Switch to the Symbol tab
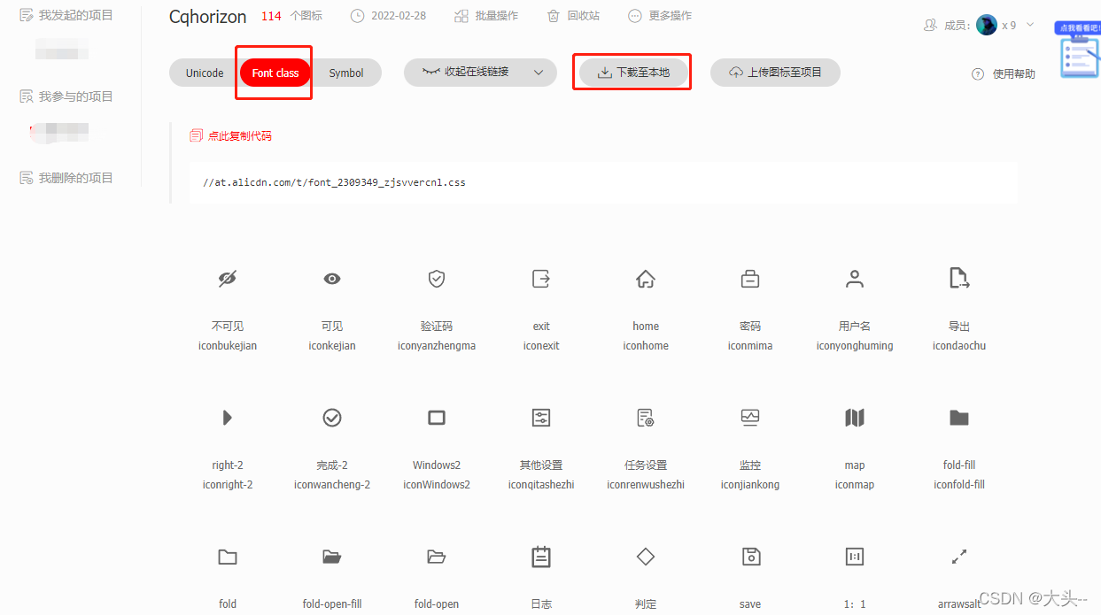 346,73
